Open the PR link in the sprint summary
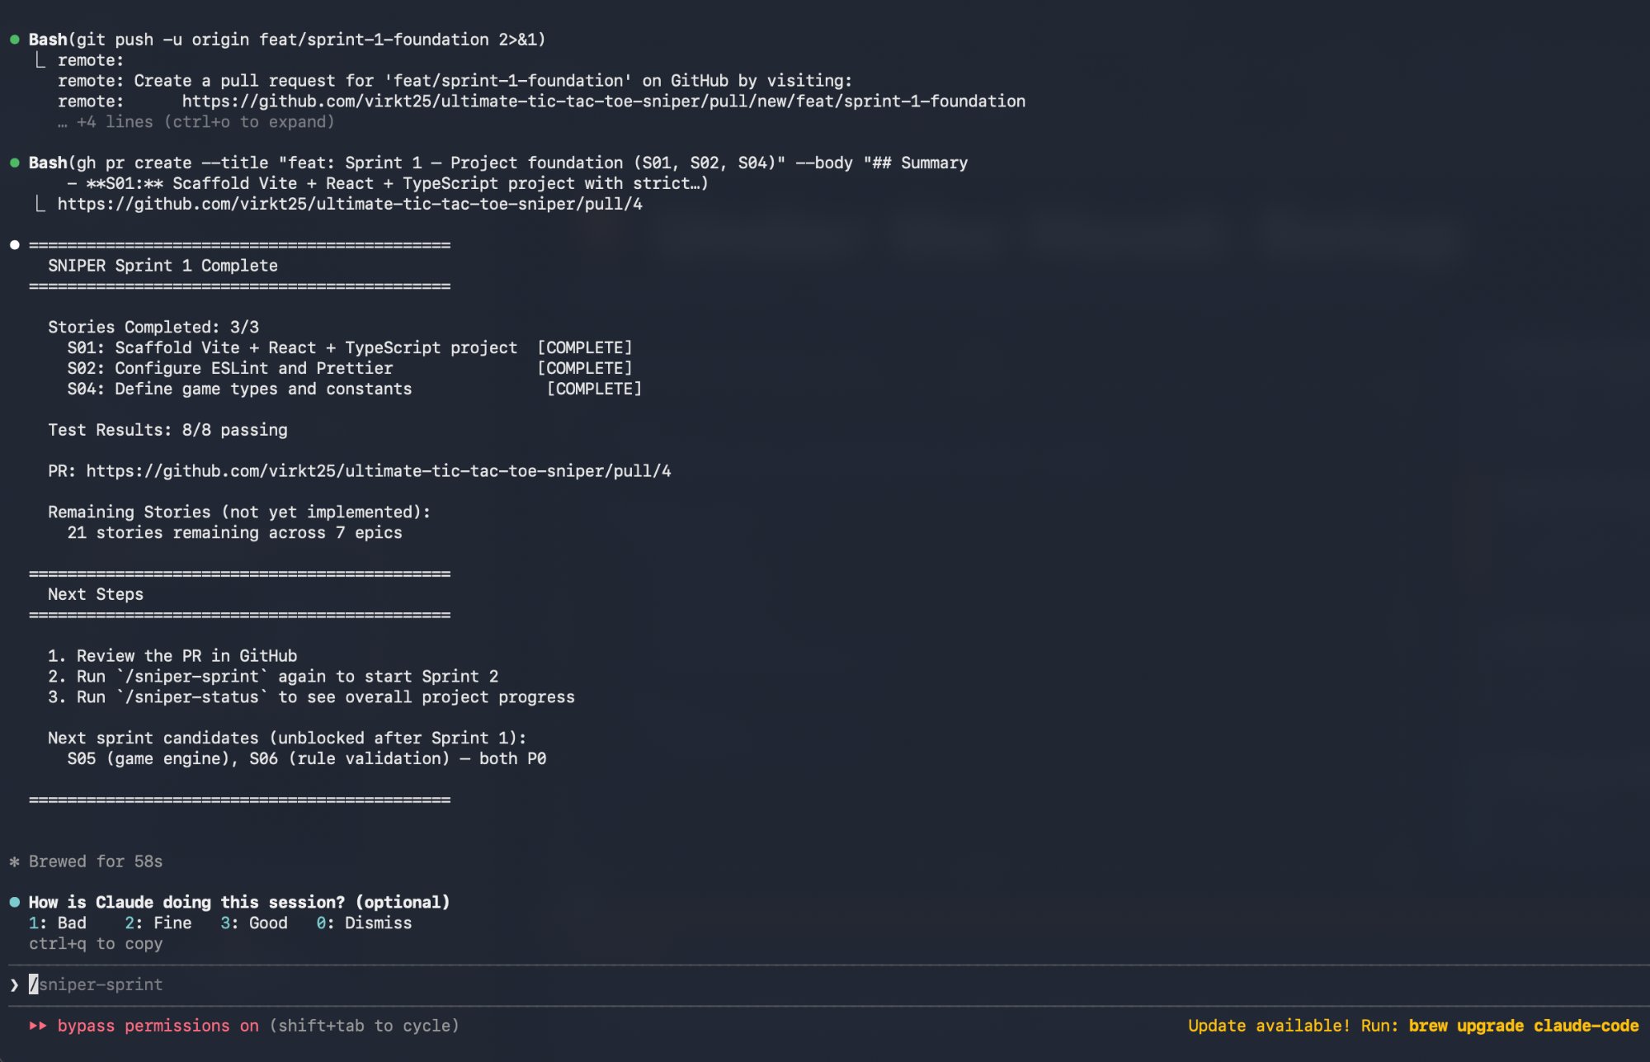1650x1062 pixels. 379,471
